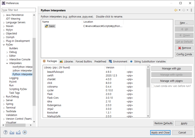195x138 pixels.
Task: Open the Predefined tab
Action: coord(100,62)
